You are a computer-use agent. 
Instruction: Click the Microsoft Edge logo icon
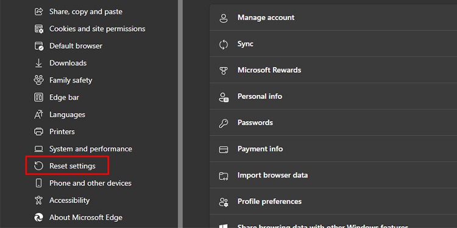(38, 218)
